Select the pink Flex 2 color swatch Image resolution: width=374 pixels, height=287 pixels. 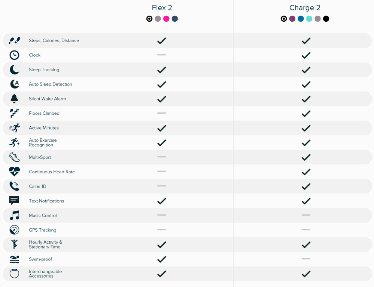(x=166, y=19)
